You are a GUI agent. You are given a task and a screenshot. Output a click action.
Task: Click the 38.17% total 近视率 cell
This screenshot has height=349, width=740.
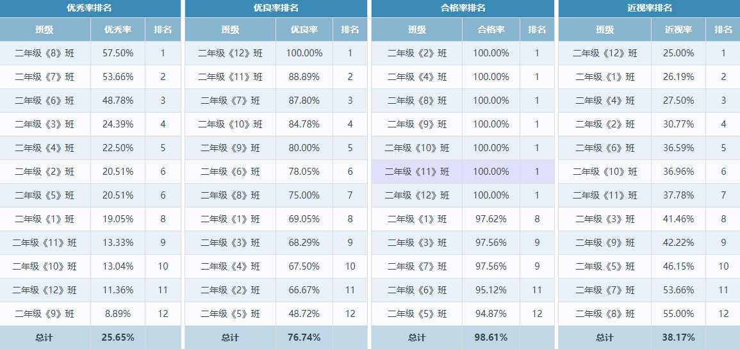tap(678, 337)
